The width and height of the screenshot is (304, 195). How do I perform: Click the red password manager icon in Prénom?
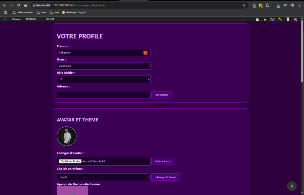click(145, 53)
